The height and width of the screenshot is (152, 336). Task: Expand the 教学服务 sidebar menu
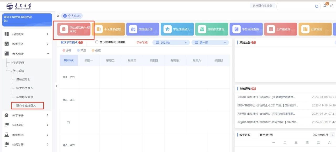pyautogui.click(x=26, y=44)
